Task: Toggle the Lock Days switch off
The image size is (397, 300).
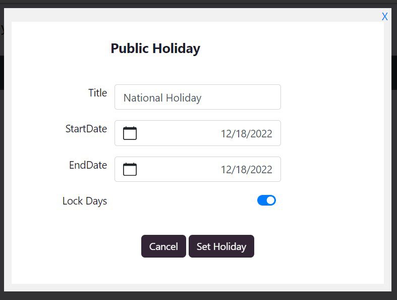Action: coord(266,201)
